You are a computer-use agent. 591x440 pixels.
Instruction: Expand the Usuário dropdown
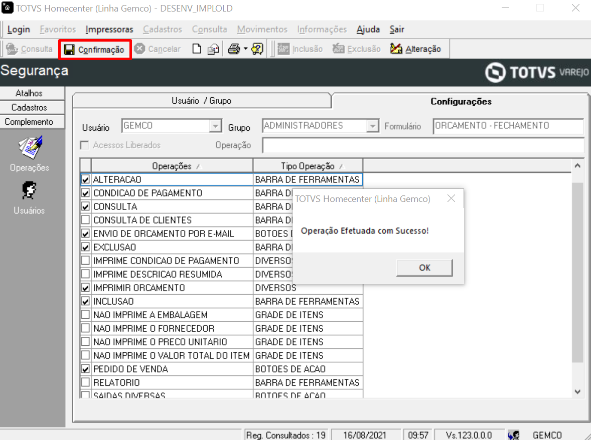(x=215, y=126)
